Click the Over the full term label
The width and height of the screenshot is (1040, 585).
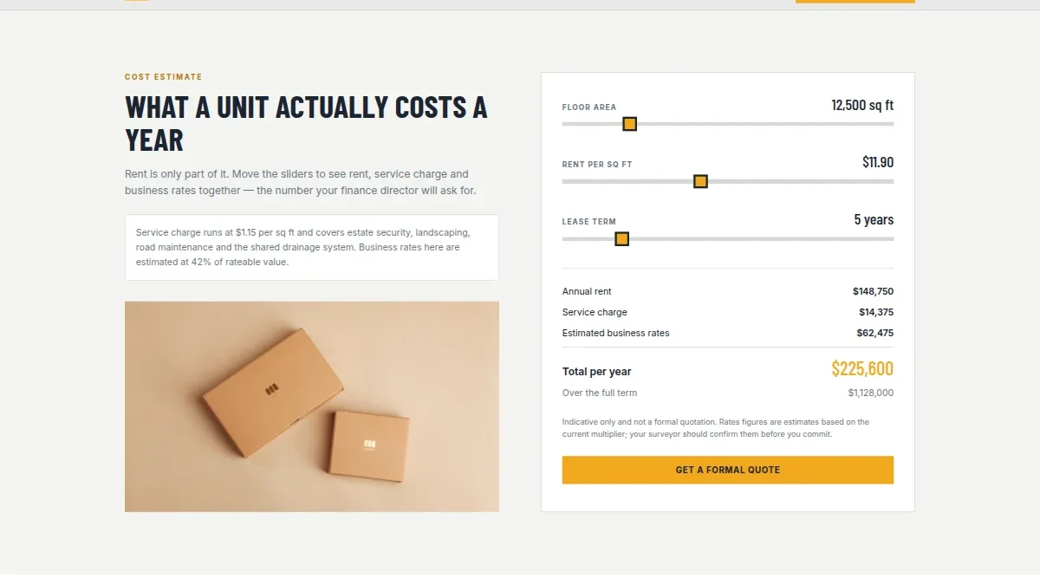pos(600,393)
